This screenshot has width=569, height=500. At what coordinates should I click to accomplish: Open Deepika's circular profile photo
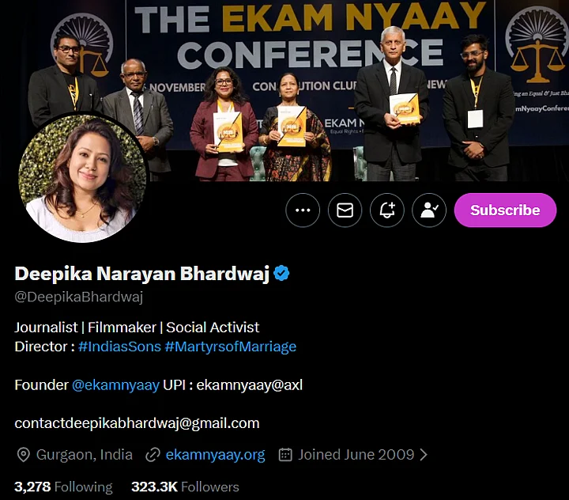coord(83,178)
